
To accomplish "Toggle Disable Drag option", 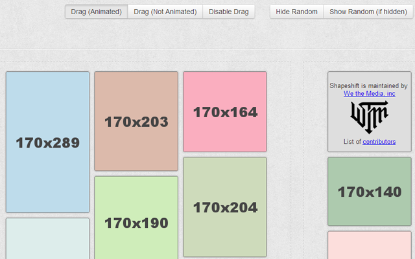I will [x=229, y=12].
